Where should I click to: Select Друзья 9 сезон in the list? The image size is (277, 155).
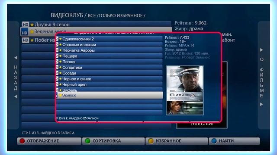[x=96, y=24]
